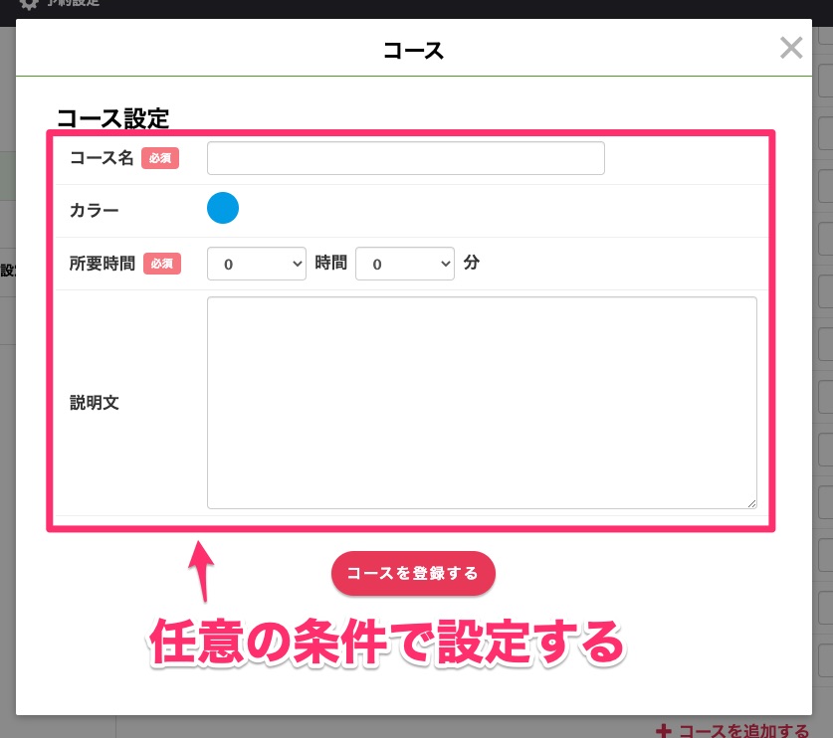Click inside the 説明文 text area
Viewport: 833px width, 738px height.
[x=482, y=402]
